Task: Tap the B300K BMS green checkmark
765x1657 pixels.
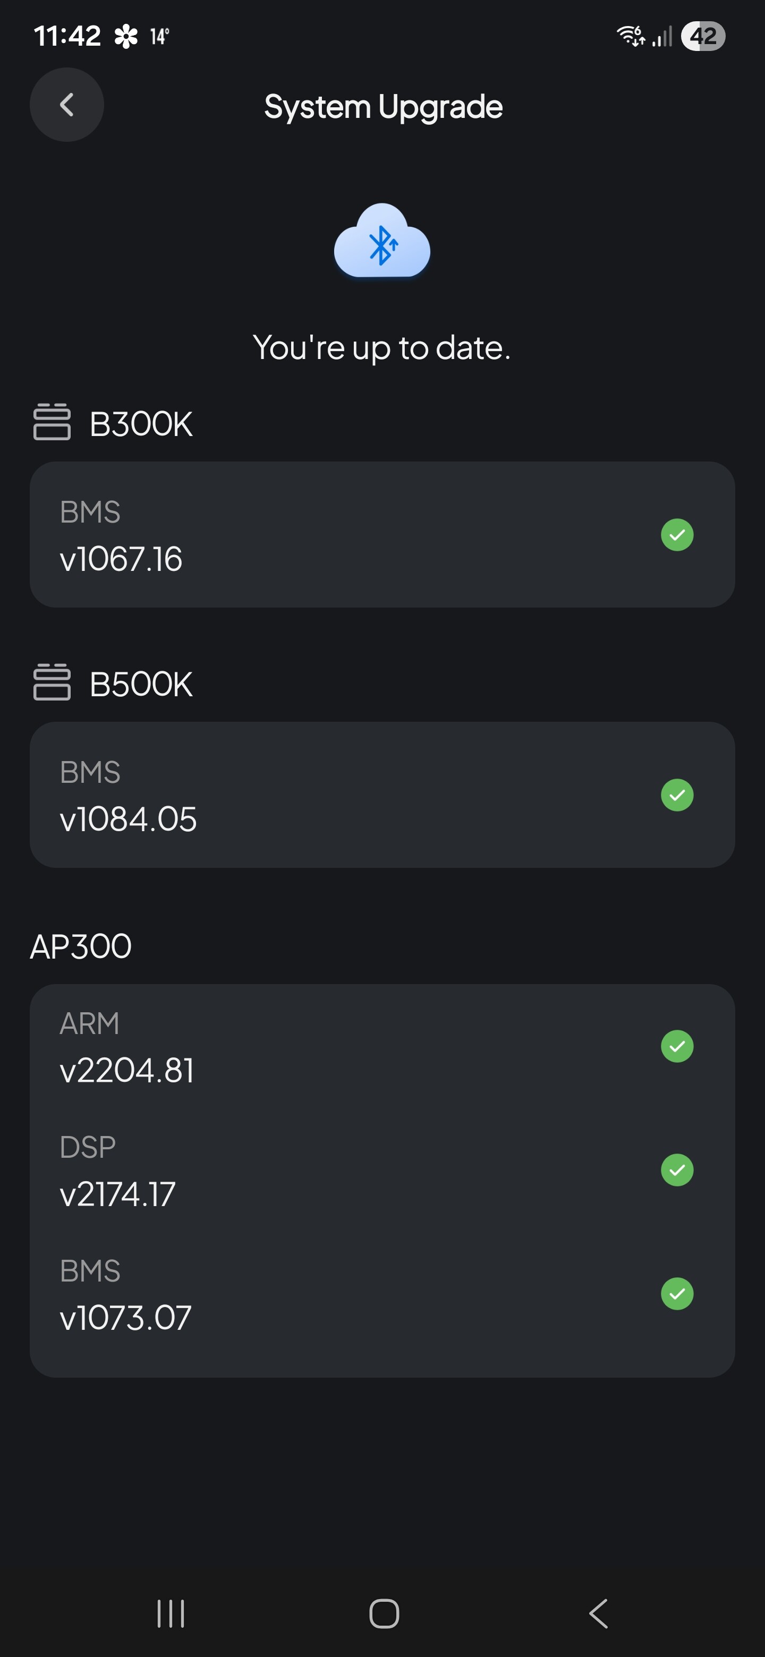Action: (677, 535)
